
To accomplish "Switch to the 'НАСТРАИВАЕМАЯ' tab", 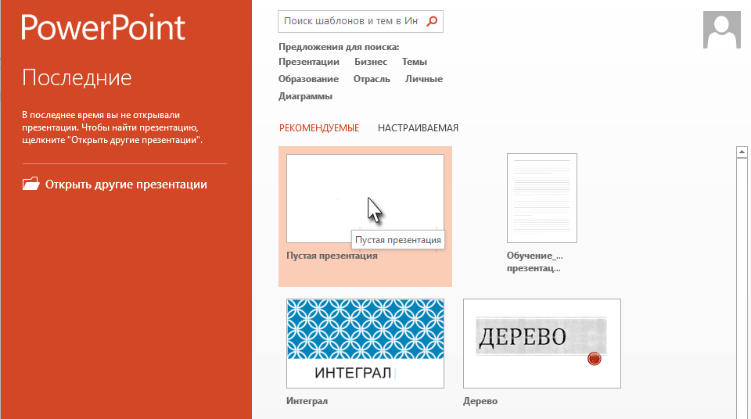I will click(x=418, y=128).
